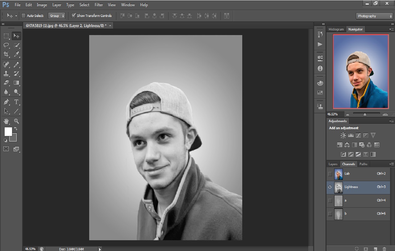The height and width of the screenshot is (251, 395).
Task: Pick the Crop tool
Action: tap(6, 54)
